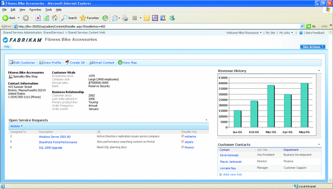Click the Email Contact action

click(x=102, y=63)
